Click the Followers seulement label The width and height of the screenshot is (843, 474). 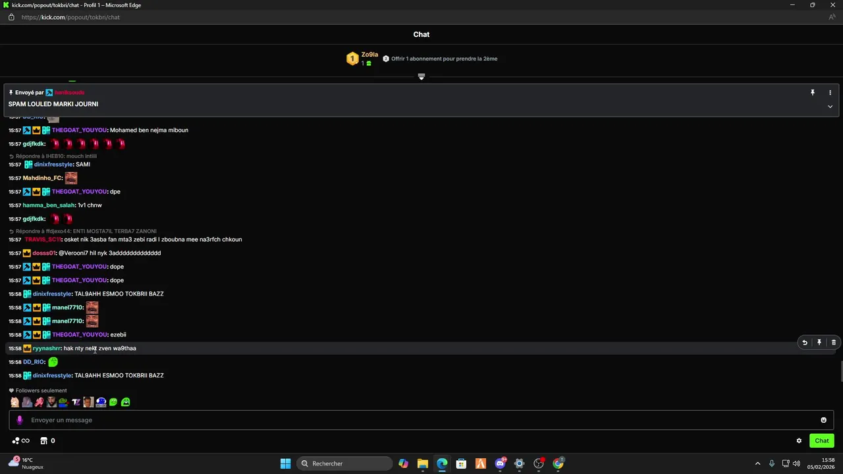pos(41,390)
